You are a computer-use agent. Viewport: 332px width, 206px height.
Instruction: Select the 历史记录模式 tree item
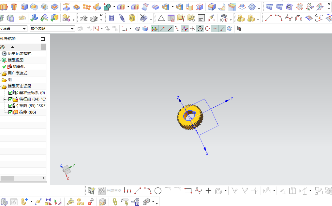point(20,54)
